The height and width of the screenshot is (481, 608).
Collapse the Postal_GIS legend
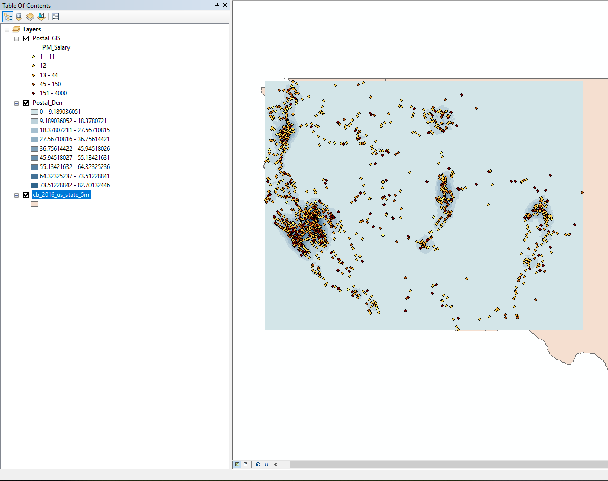[x=16, y=38]
